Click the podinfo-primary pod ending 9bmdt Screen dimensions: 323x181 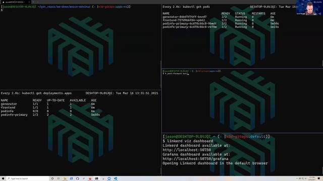[190, 24]
